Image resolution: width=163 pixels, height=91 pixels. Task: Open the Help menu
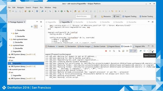click(55, 7)
